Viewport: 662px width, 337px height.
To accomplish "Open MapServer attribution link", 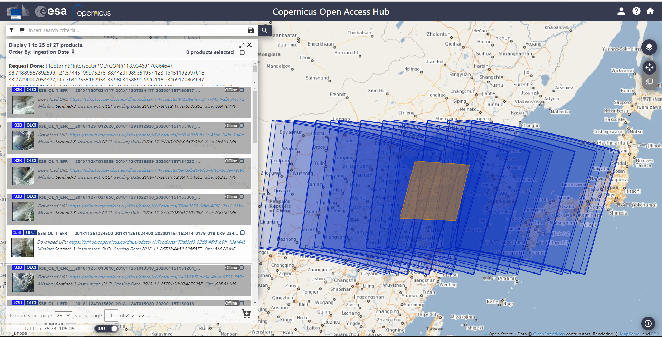I will [630, 334].
